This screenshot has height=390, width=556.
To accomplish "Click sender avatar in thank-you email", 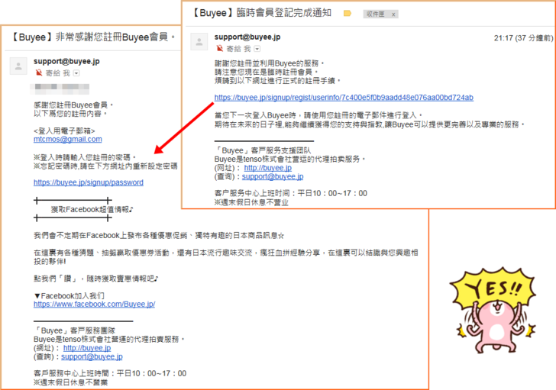I will [18, 66].
